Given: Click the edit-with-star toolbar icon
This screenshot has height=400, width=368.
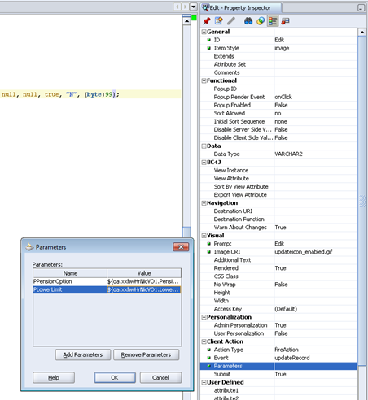Looking at the screenshot, I should [x=219, y=21].
